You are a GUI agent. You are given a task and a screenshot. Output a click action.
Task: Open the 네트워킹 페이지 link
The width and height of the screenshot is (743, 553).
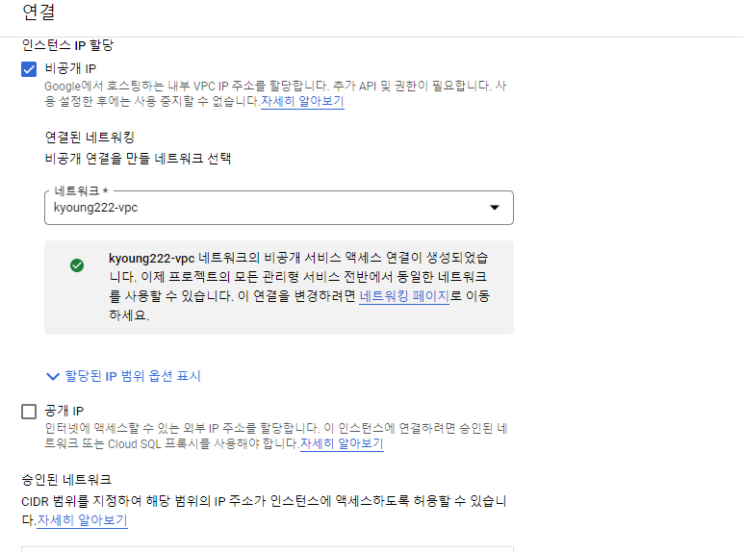coord(403,296)
